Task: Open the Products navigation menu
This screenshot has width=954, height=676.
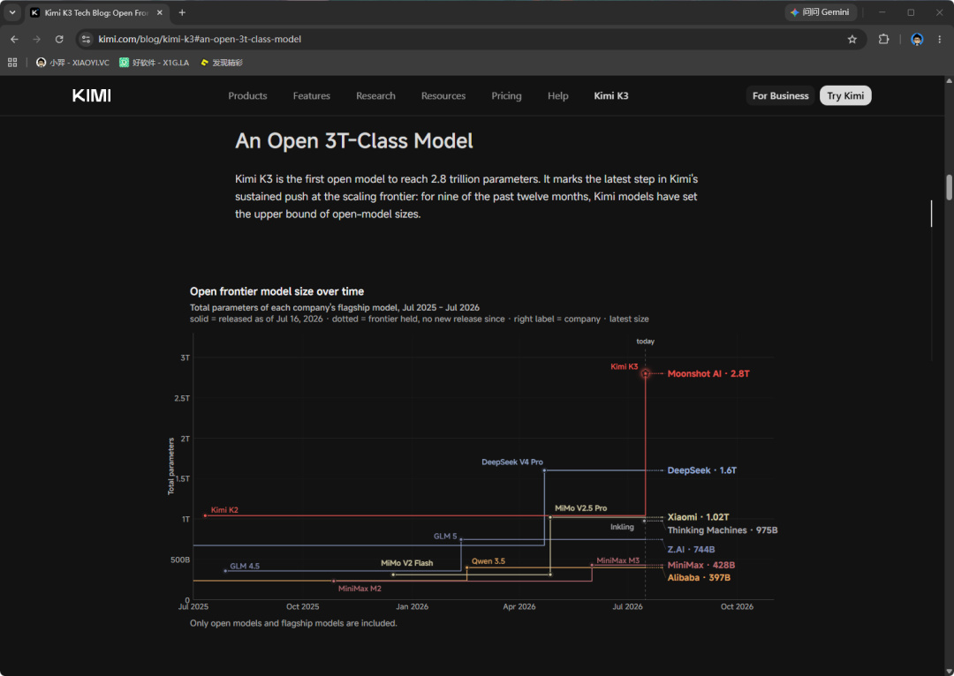Action: pos(247,95)
